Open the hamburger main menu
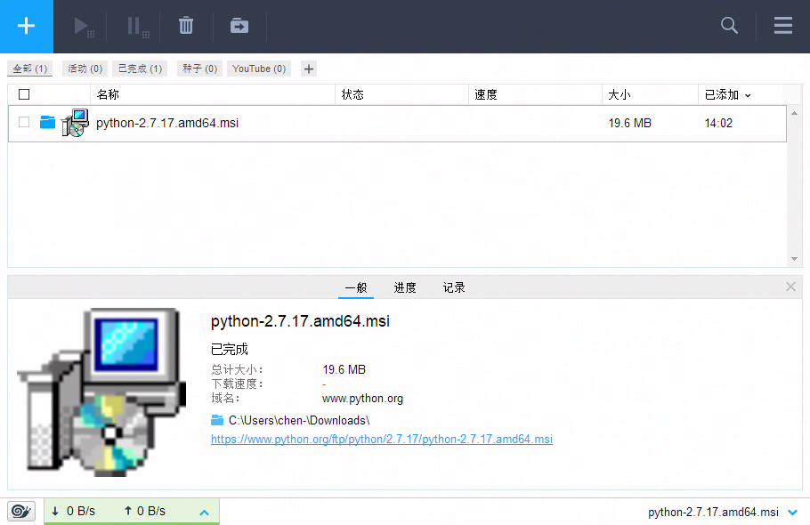The width and height of the screenshot is (810, 525). click(783, 25)
